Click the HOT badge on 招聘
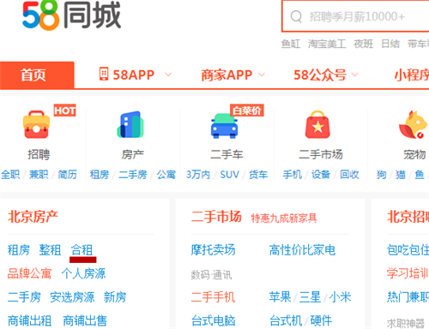 (x=65, y=111)
